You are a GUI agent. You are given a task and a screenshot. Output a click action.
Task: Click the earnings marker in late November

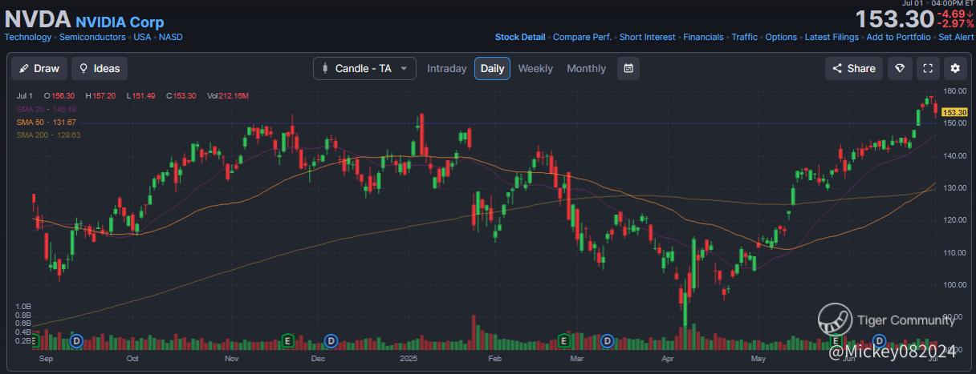pos(287,340)
